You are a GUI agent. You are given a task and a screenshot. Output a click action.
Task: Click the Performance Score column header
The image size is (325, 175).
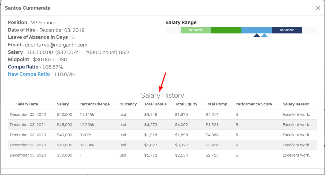point(254,104)
